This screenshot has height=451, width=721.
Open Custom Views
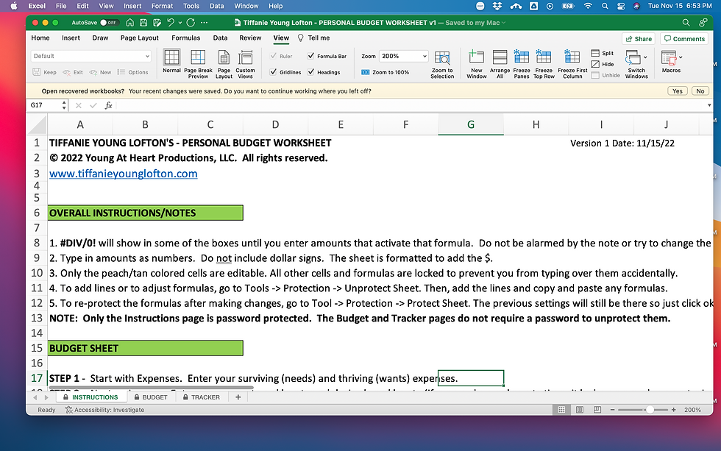[x=246, y=64]
